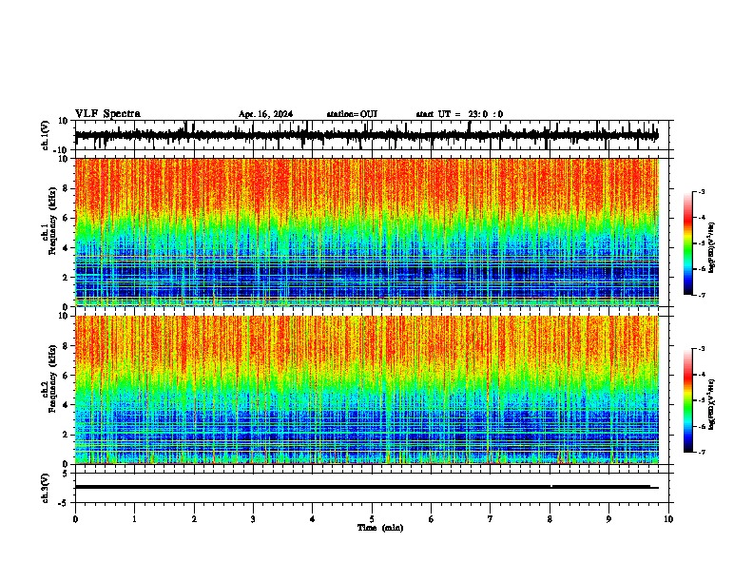The image size is (753, 582).
Task: Click the '2' kHz tick of ch.2 spectrogram
Action: 67,435
